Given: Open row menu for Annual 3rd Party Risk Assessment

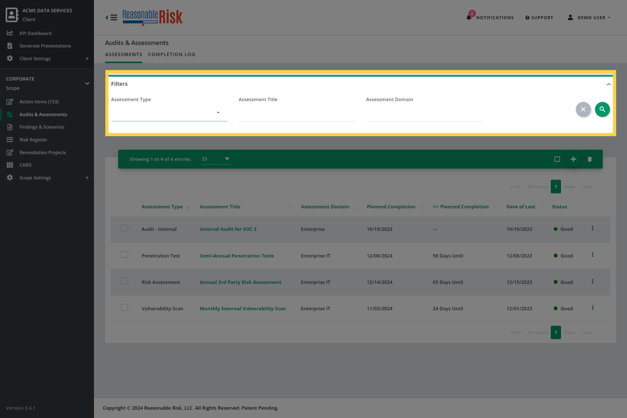Looking at the screenshot, I should pos(592,281).
